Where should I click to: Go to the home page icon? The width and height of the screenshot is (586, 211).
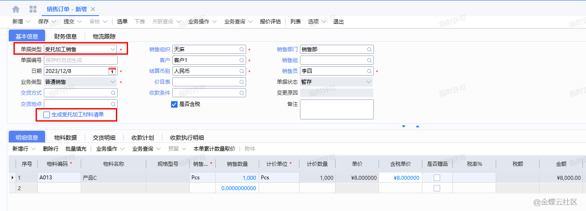click(16, 9)
